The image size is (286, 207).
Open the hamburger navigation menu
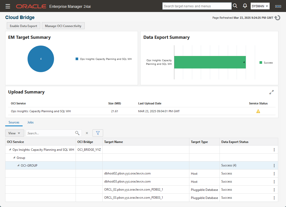click(x=8, y=6)
